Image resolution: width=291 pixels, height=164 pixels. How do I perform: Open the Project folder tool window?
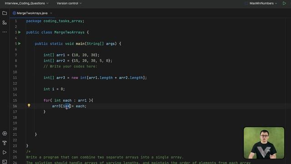(x=5, y=13)
